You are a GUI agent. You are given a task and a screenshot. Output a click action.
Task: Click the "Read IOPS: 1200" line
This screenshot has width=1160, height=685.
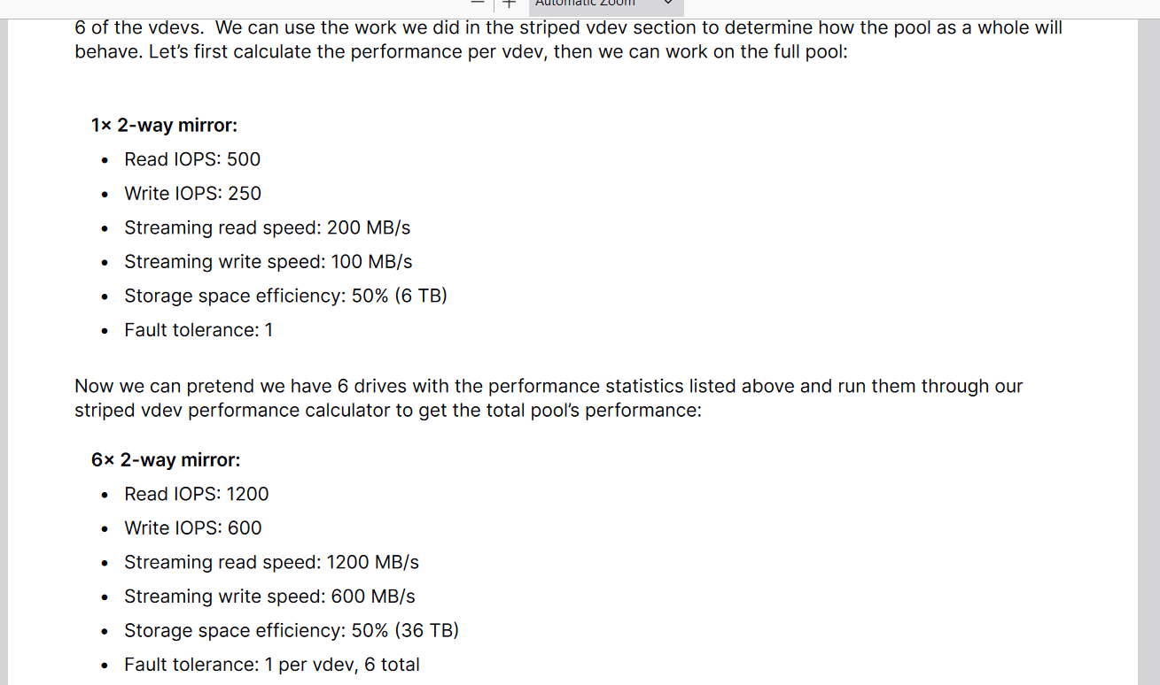[x=196, y=494]
